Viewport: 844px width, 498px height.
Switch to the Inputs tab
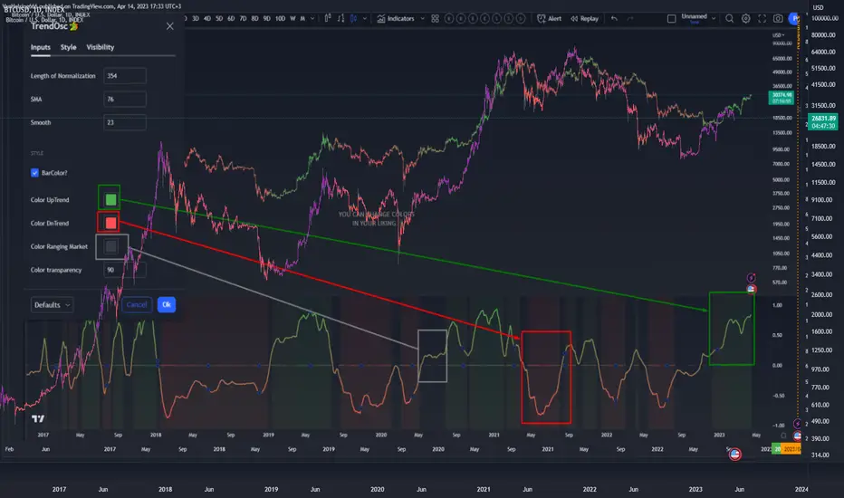coord(41,47)
